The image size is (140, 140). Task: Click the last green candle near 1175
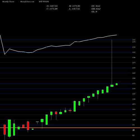(116, 84)
